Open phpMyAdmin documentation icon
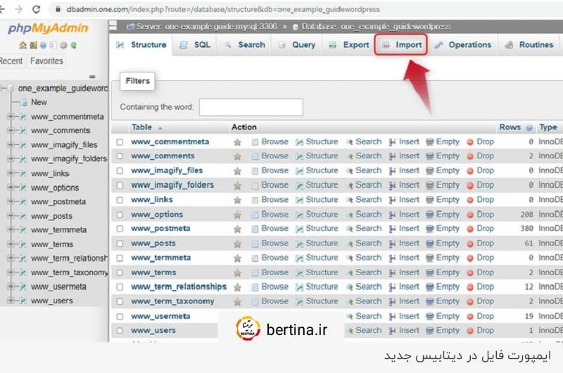 click(43, 45)
